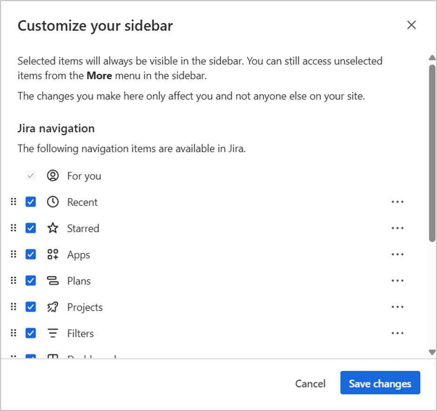The width and height of the screenshot is (437, 411).
Task: Click the Starred star icon
Action: click(x=53, y=228)
